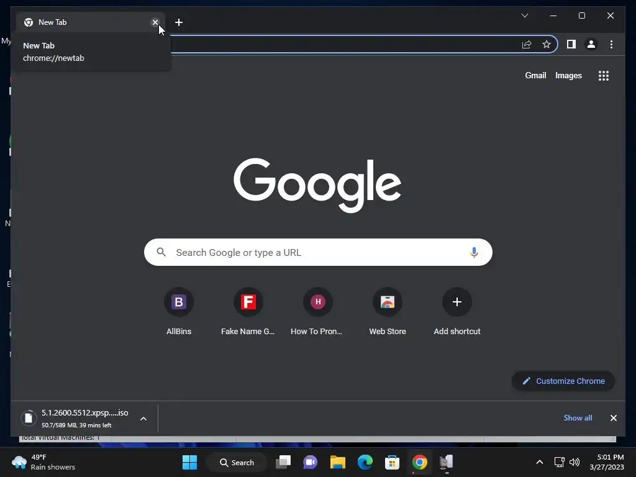The image size is (636, 477).
Task: Close the downloads bar
Action: 613,418
